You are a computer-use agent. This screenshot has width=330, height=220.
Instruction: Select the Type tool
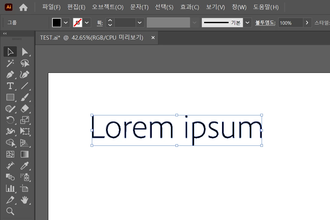click(x=10, y=86)
